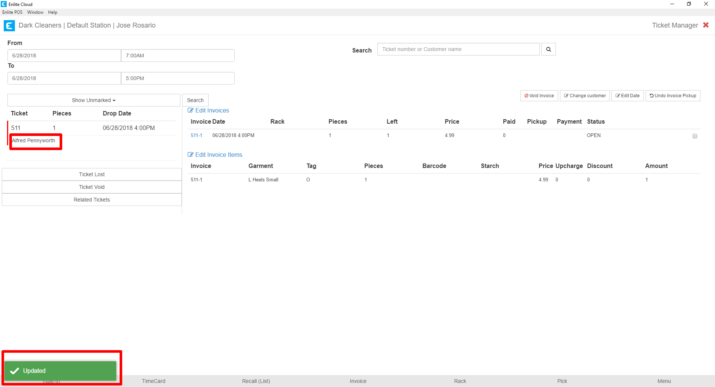Image resolution: width=715 pixels, height=387 pixels.
Task: Open the Edit Invoices link
Action: coord(208,110)
